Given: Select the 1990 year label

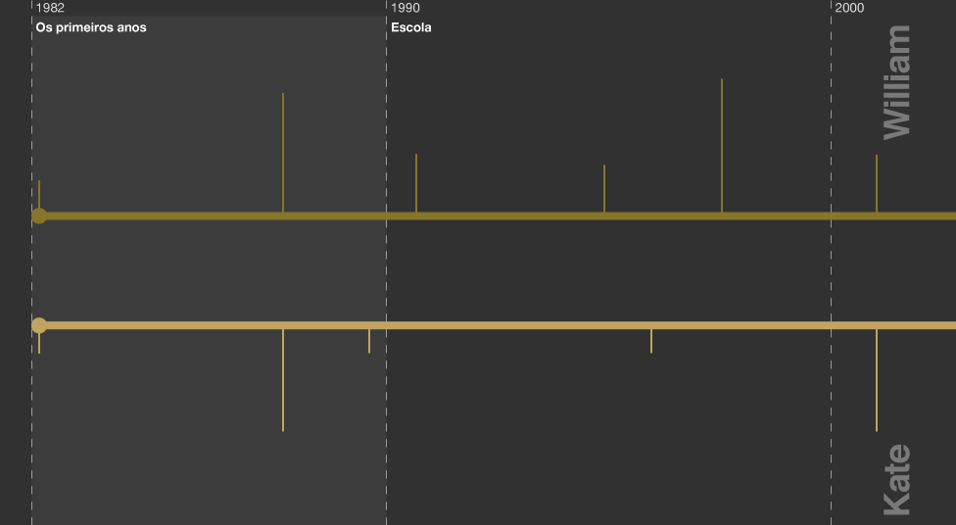Looking at the screenshot, I should pyautogui.click(x=406, y=8).
